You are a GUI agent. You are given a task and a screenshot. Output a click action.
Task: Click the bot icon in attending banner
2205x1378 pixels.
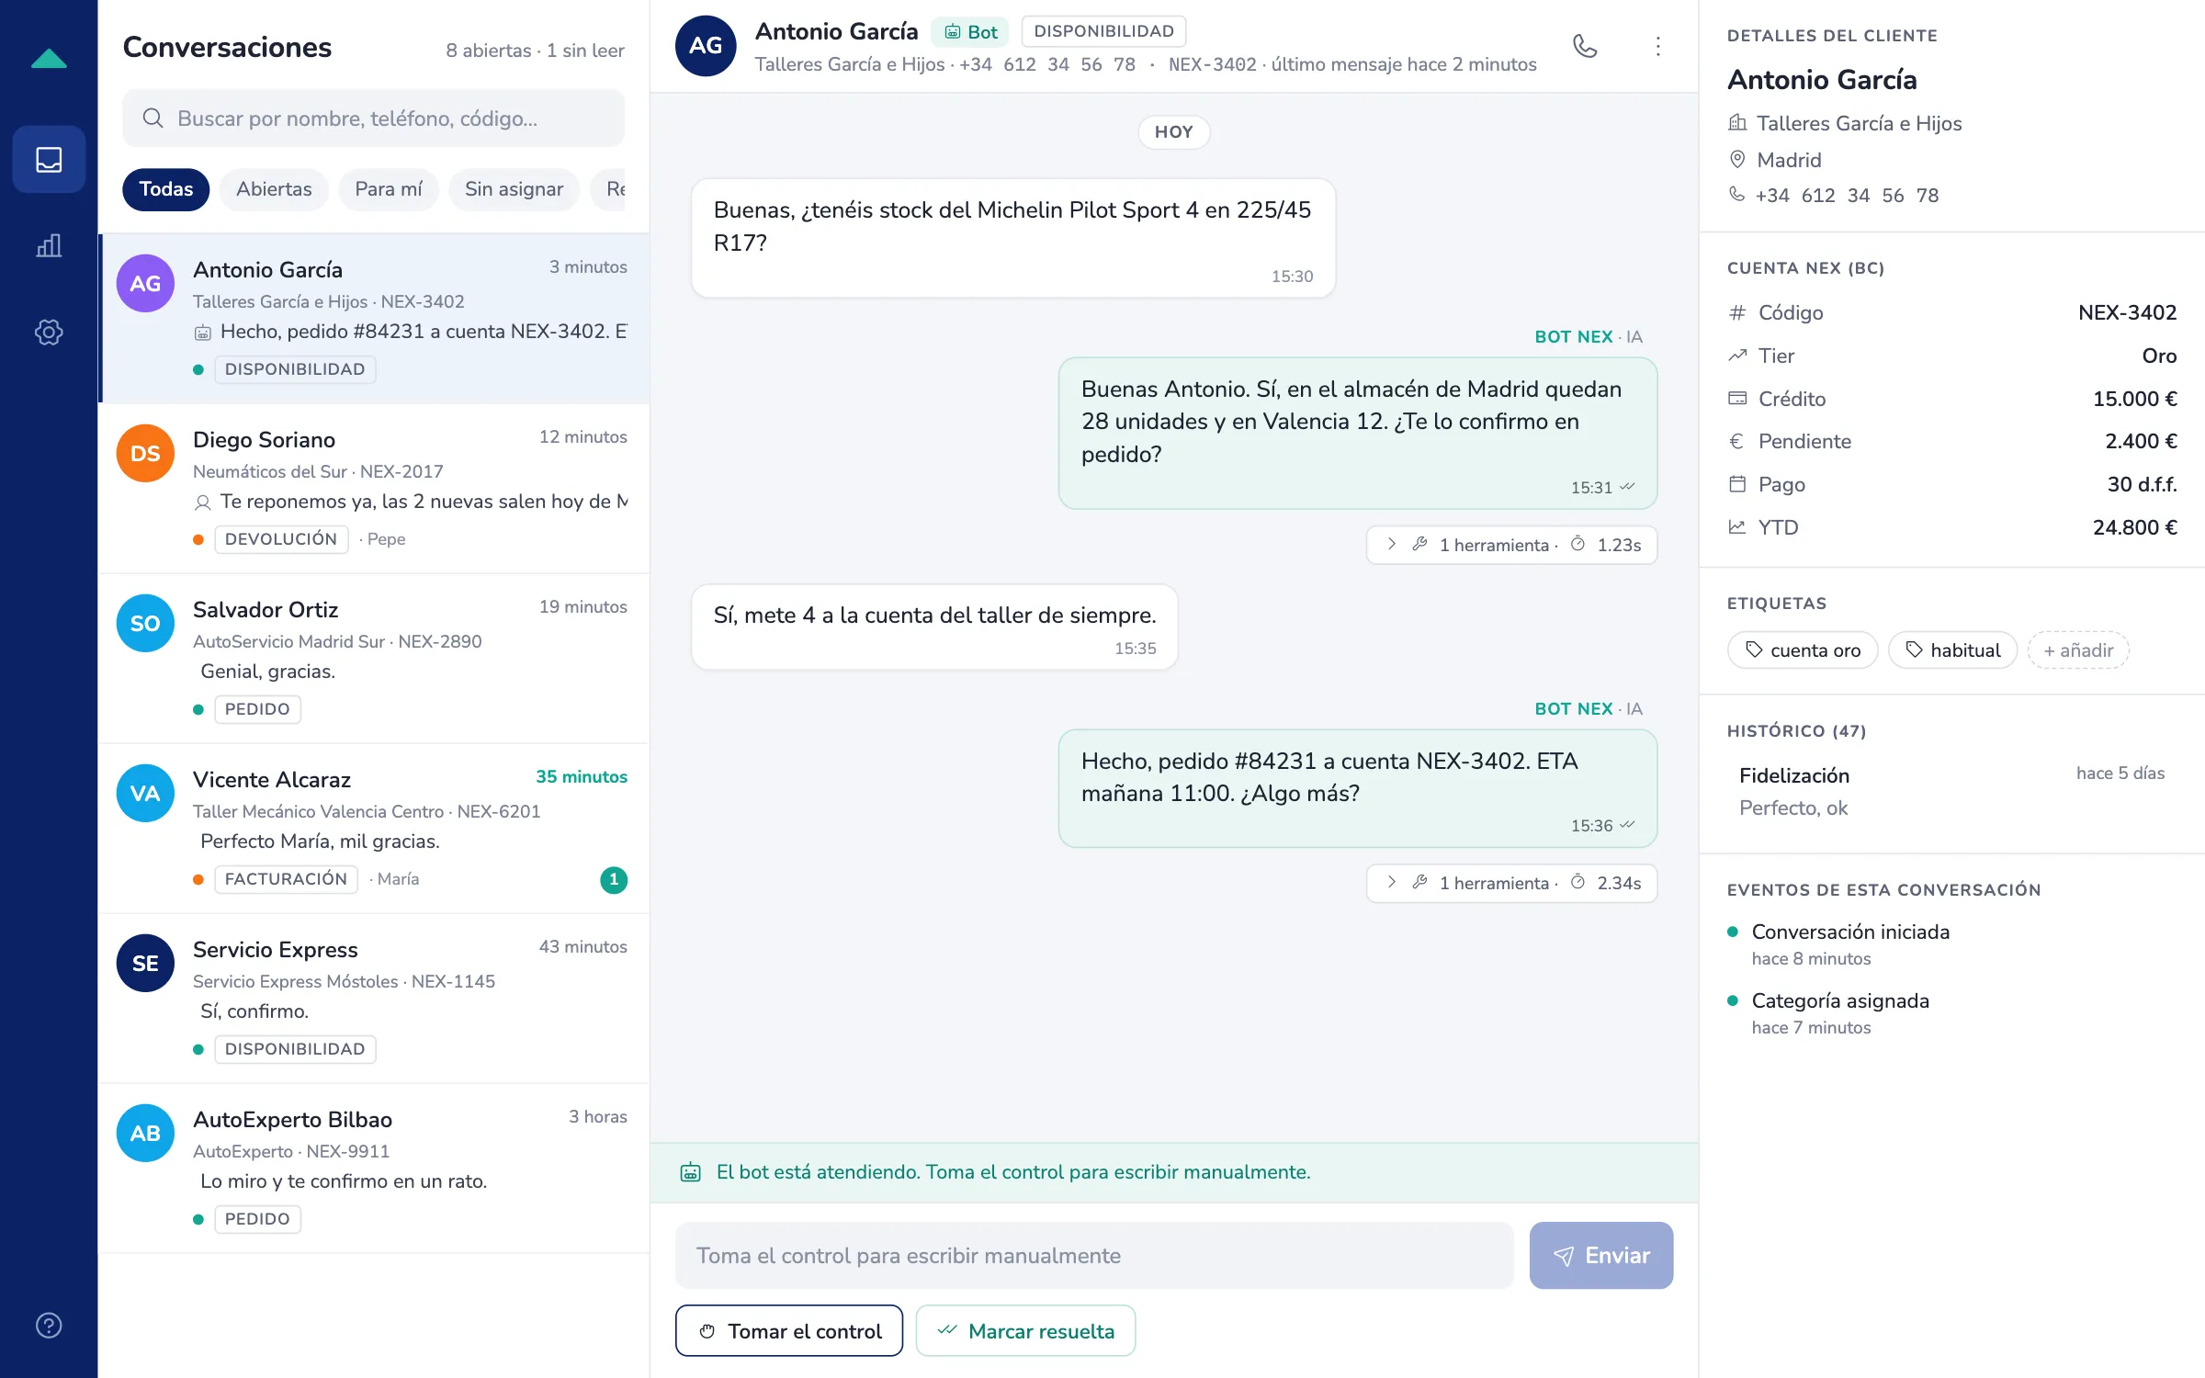coord(691,1172)
